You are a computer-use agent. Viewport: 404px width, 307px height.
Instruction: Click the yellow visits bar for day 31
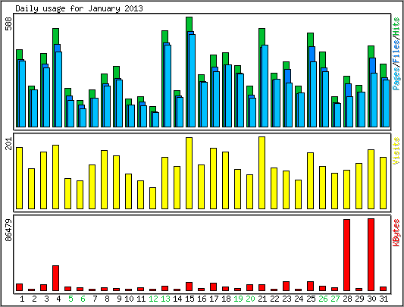pyautogui.click(x=383, y=183)
